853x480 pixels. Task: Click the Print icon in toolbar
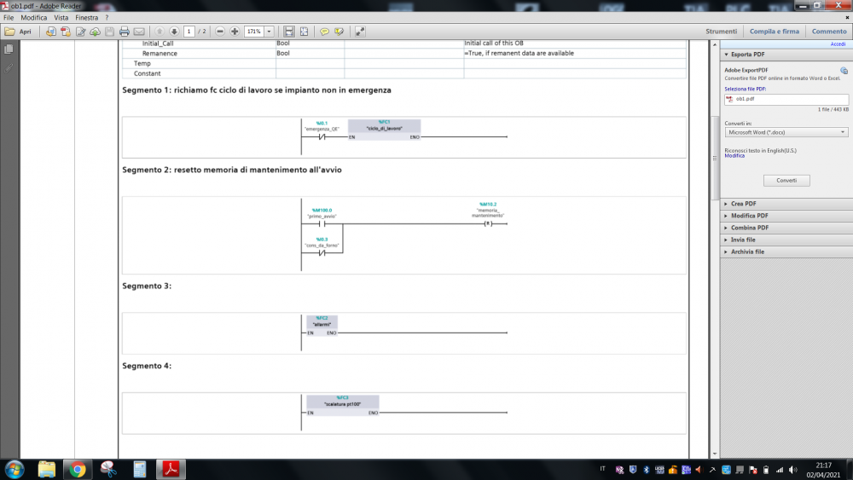(x=124, y=32)
